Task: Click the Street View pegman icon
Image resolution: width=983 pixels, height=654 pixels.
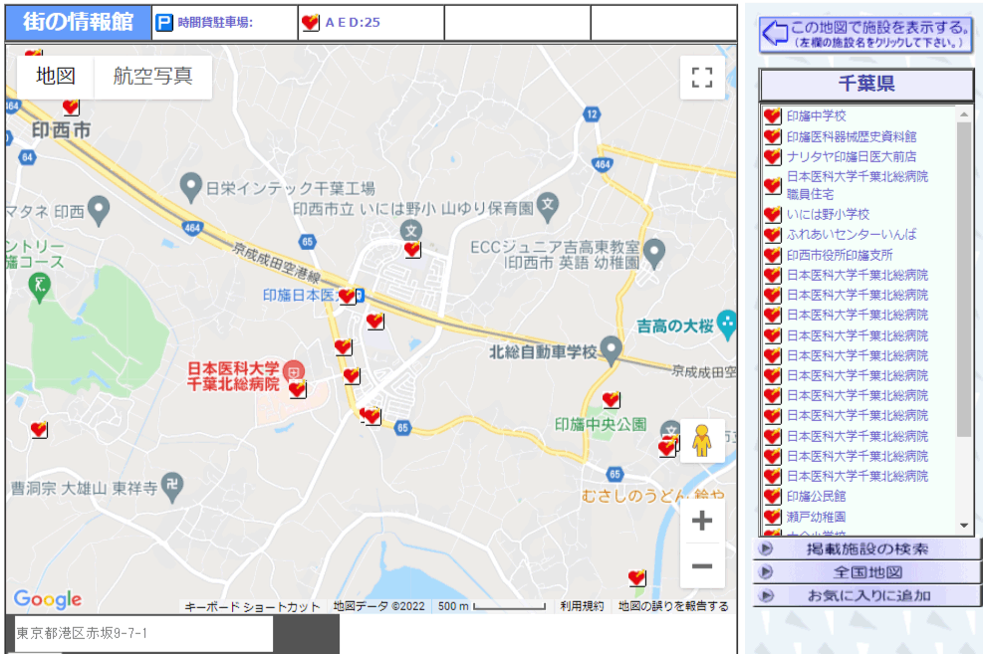Action: pyautogui.click(x=702, y=441)
